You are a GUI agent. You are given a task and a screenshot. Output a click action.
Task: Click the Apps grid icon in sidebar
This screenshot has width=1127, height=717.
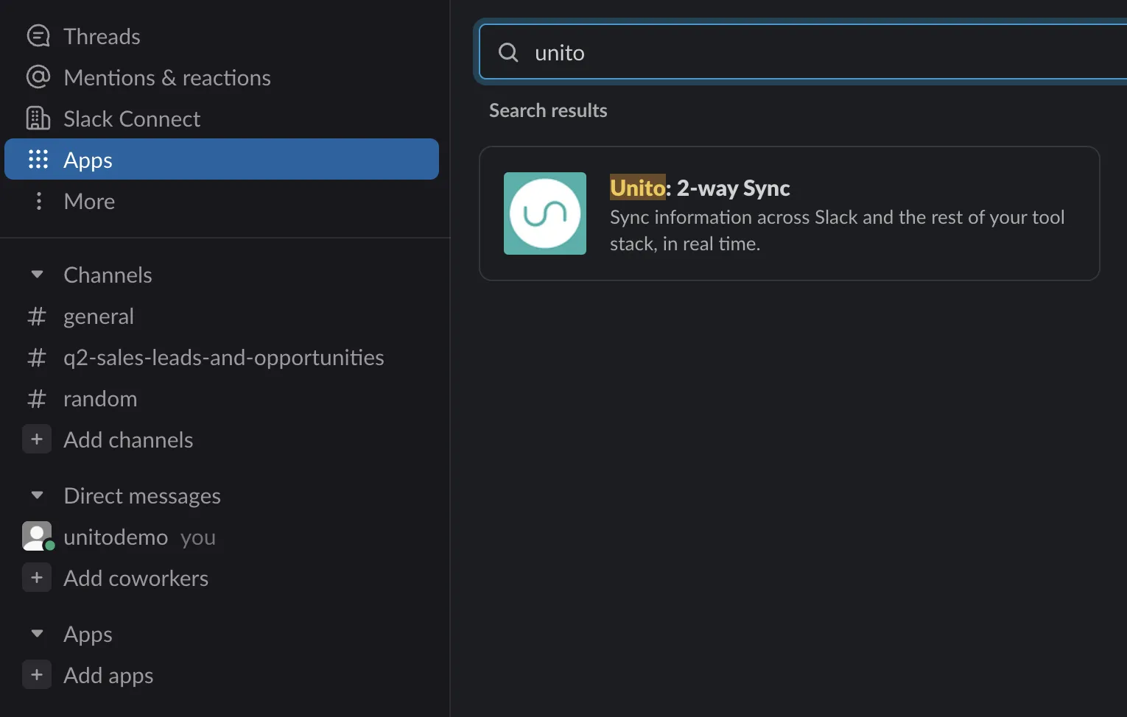38,160
